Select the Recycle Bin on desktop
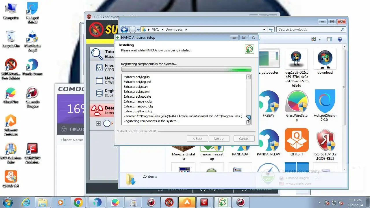Viewport: 370px width, 208px height. pyautogui.click(x=11, y=39)
